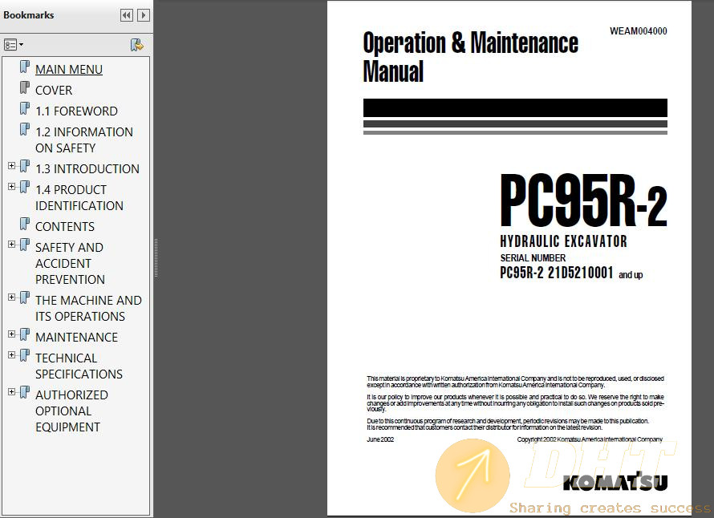Expand the 1.3 INTRODUCTION bookmark
This screenshot has height=518, width=714.
click(x=12, y=166)
